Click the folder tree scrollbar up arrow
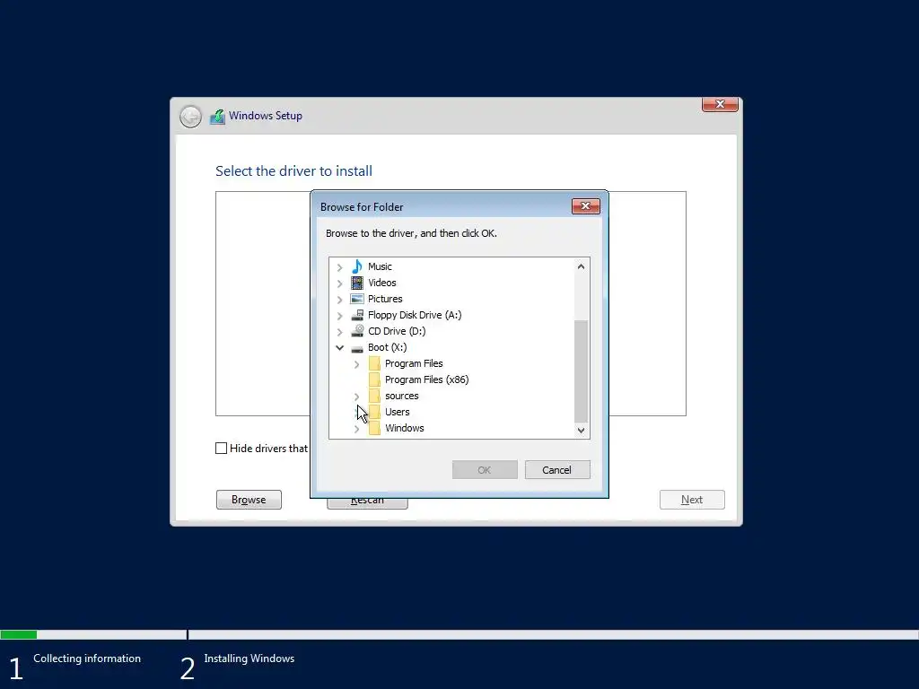This screenshot has height=689, width=919. click(581, 266)
